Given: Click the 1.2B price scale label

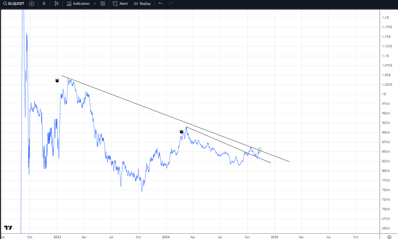Looking at the screenshot, I should point(385,17).
